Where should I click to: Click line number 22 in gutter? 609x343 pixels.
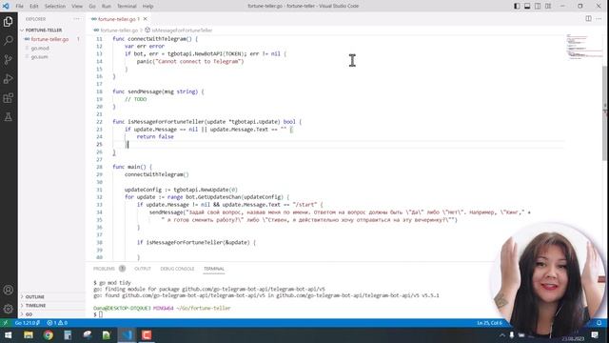(99, 122)
